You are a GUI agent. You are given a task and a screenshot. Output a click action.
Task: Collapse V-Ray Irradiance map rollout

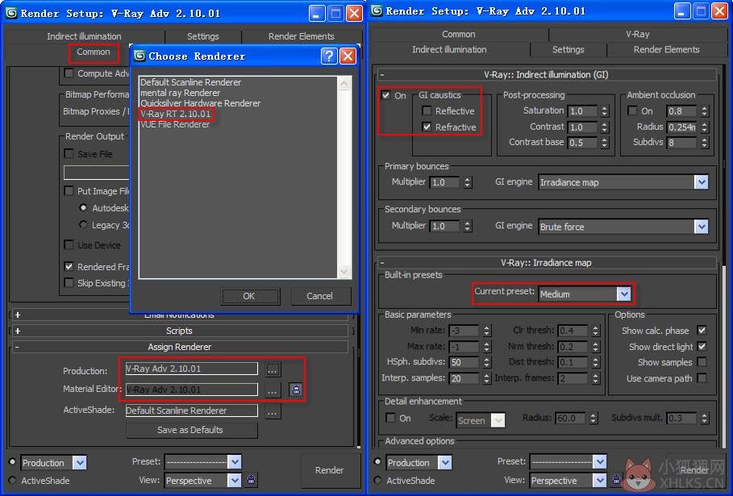click(x=547, y=263)
